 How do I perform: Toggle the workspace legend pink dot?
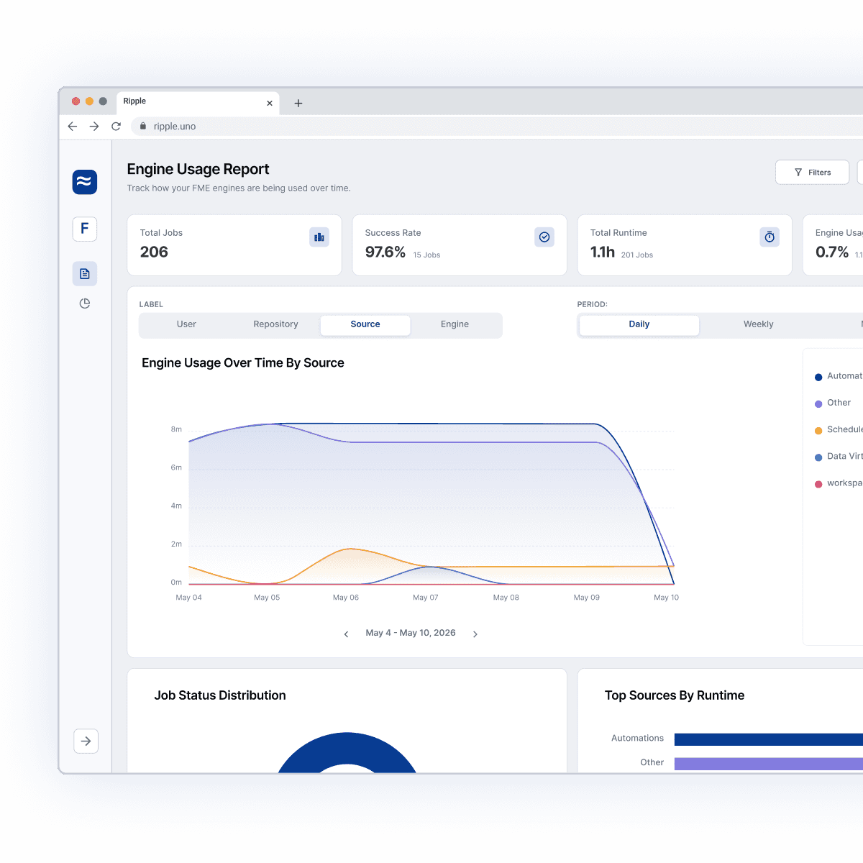click(818, 484)
